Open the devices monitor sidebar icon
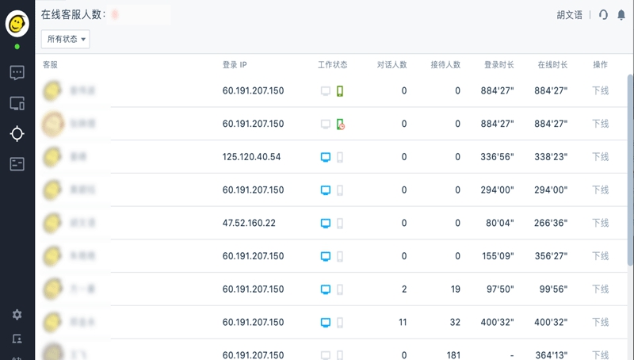Viewport: 634px width, 360px height. (x=17, y=103)
